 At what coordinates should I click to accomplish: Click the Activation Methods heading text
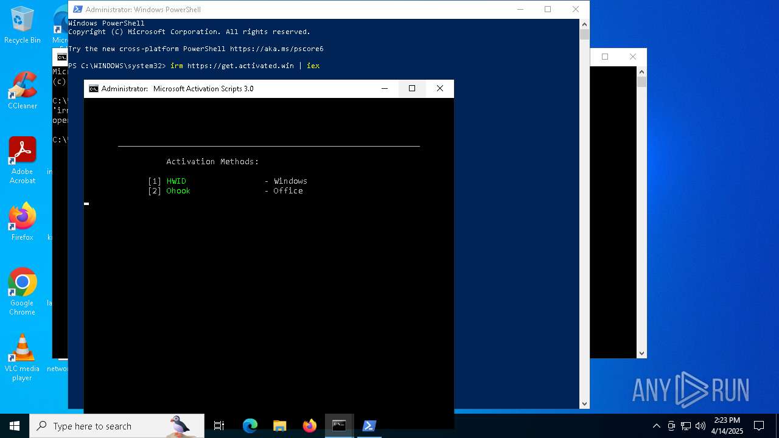tap(212, 162)
